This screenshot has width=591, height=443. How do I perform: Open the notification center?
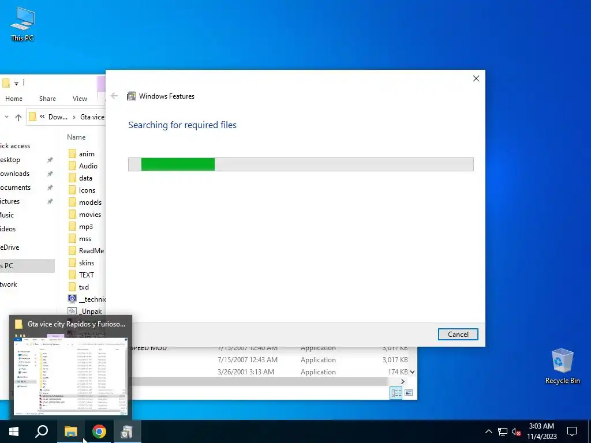[x=572, y=431]
